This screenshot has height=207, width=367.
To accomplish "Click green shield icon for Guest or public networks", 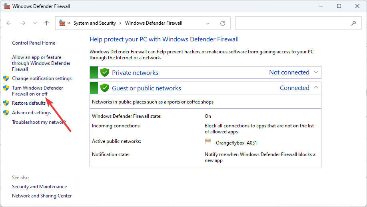I will tap(105, 88).
